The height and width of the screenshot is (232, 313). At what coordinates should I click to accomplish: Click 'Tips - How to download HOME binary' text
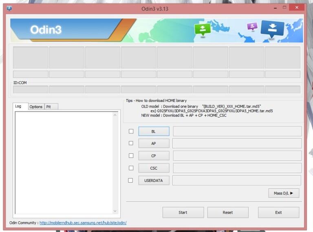tap(156, 101)
